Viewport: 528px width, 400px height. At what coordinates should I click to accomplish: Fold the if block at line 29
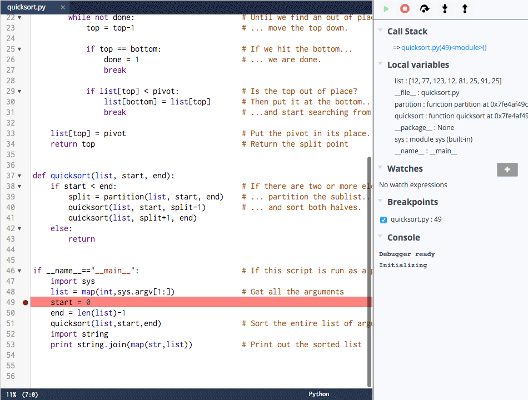point(19,91)
